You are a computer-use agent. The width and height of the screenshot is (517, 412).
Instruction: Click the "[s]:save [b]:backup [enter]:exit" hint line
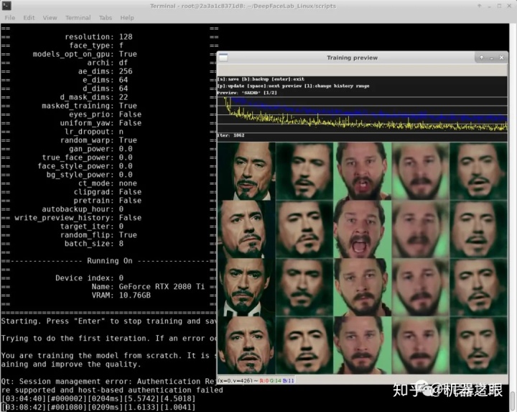pyautogui.click(x=261, y=79)
